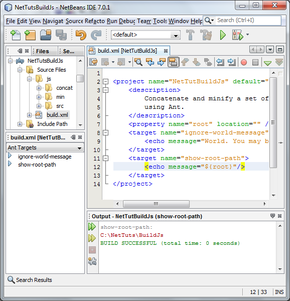Open the <default> configuration dropdown
The image size is (290, 301).
(146, 35)
